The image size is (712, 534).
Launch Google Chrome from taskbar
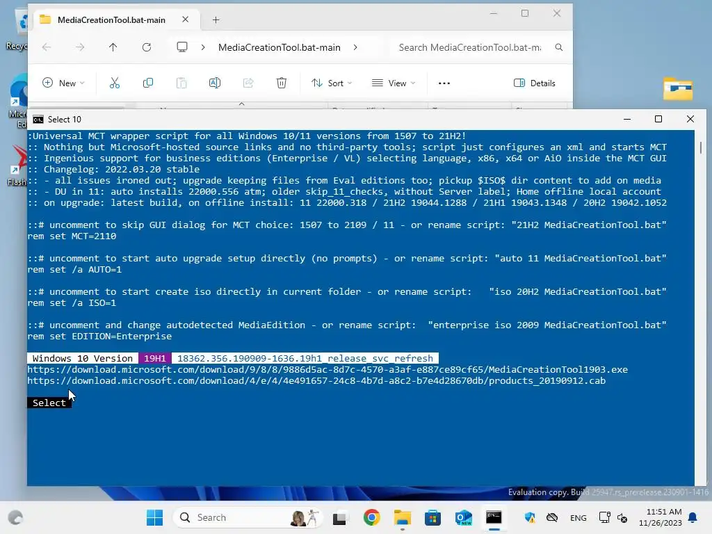[x=371, y=517]
